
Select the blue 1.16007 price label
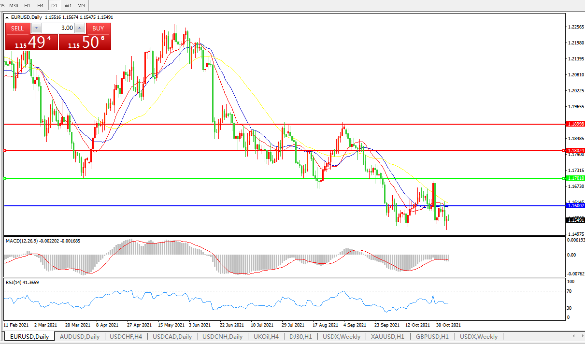coord(575,206)
